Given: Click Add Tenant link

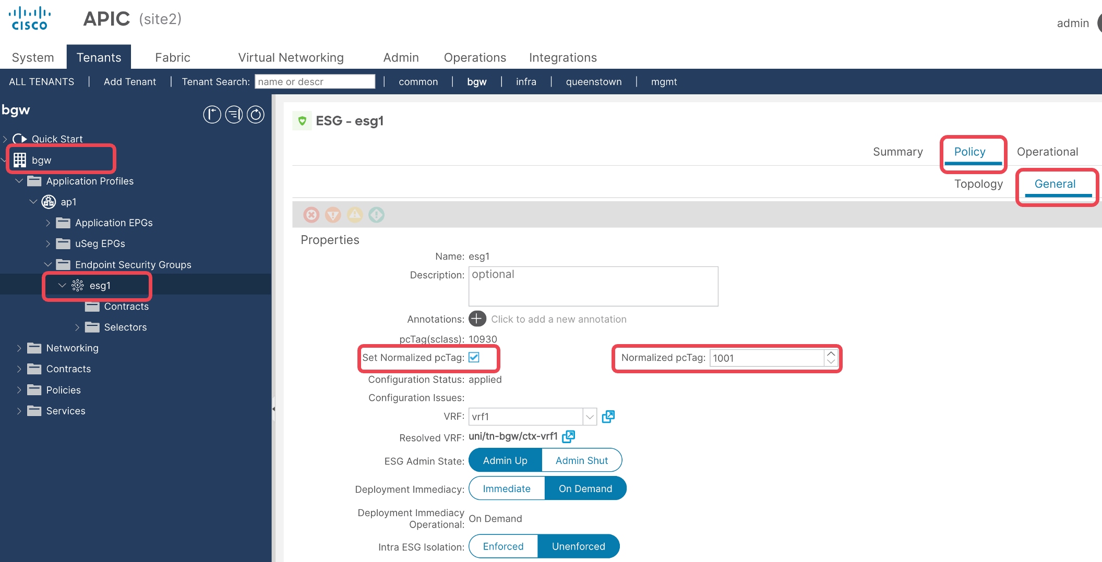Looking at the screenshot, I should pos(130,82).
